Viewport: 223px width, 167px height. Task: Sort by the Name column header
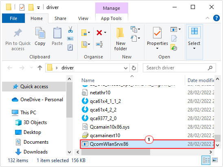coord(88,80)
